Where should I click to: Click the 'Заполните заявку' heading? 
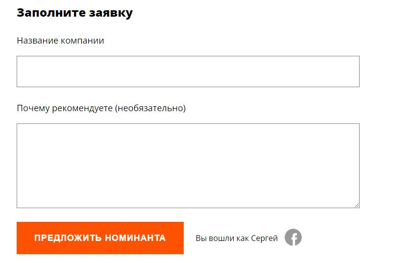point(74,13)
